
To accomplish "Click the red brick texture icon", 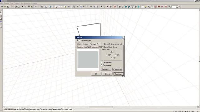I will [156, 7].
